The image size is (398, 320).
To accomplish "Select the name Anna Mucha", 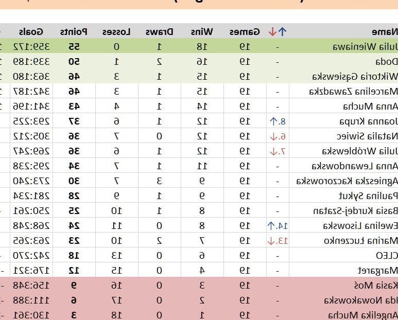I will click(371, 106).
